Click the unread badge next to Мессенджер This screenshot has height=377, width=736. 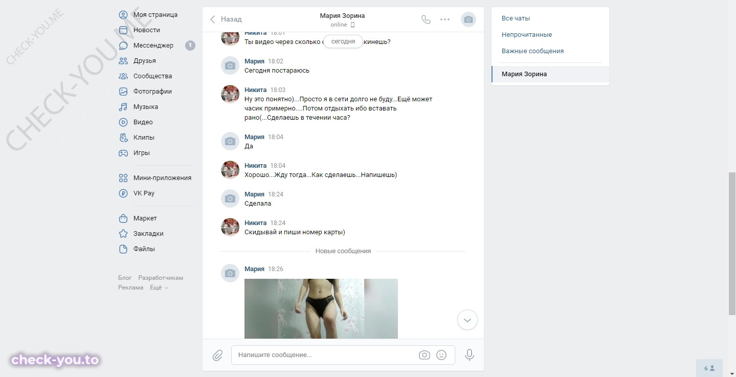(190, 46)
